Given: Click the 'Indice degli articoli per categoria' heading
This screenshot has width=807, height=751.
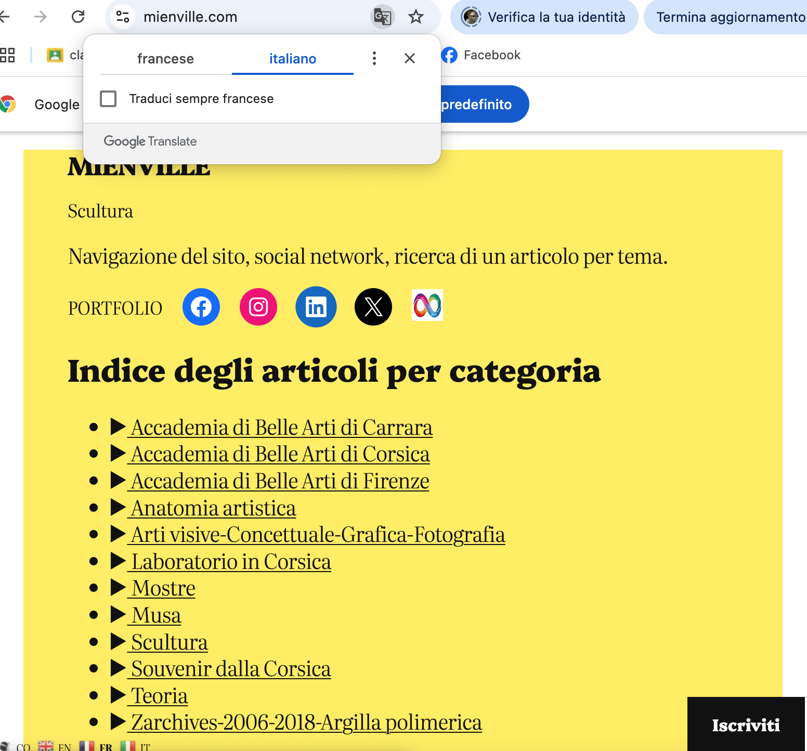Looking at the screenshot, I should coord(334,371).
